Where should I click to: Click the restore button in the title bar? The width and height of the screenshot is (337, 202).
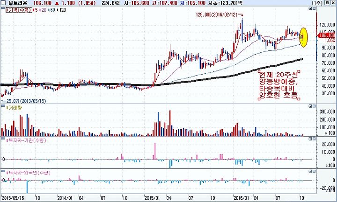click(327, 3)
